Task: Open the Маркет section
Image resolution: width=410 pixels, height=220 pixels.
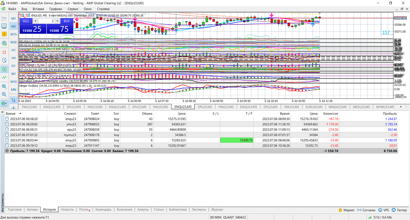Action: tap(346, 210)
